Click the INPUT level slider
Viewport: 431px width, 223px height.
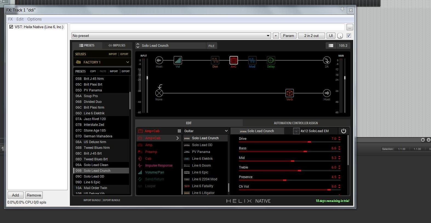point(147,78)
